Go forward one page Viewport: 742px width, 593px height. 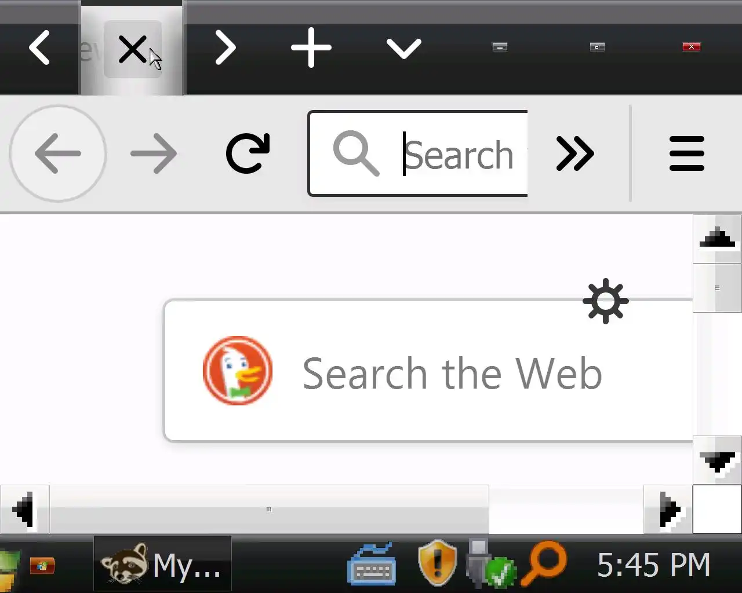pos(154,153)
